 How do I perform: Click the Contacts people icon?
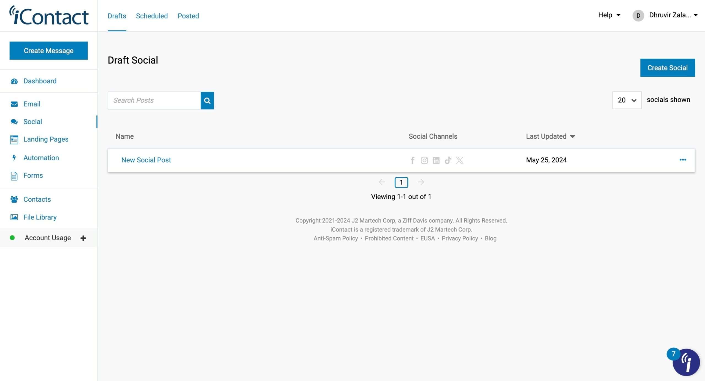click(14, 199)
